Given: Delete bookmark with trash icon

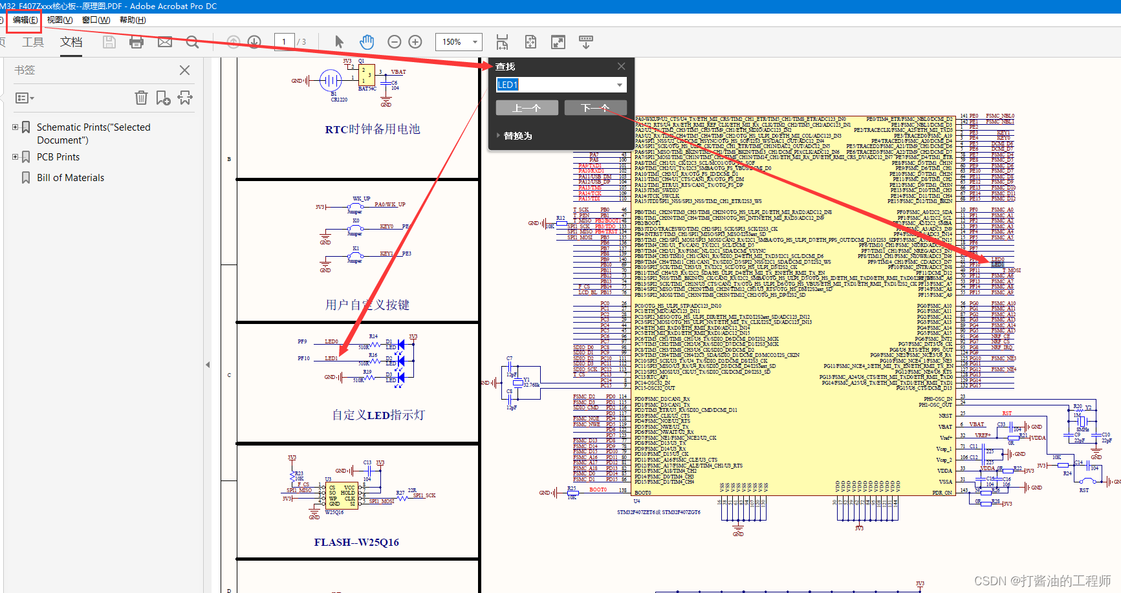Looking at the screenshot, I should click(141, 98).
